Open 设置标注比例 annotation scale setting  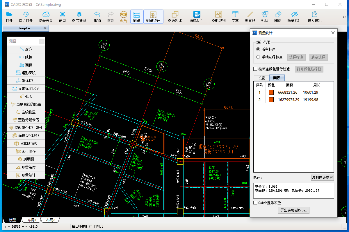[26, 88]
